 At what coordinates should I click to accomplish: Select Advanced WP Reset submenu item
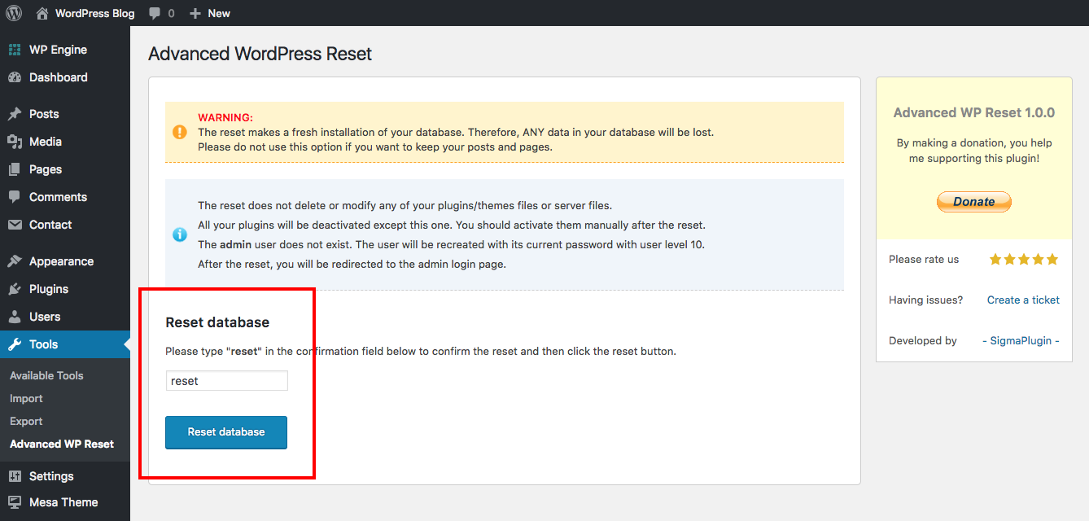point(62,444)
